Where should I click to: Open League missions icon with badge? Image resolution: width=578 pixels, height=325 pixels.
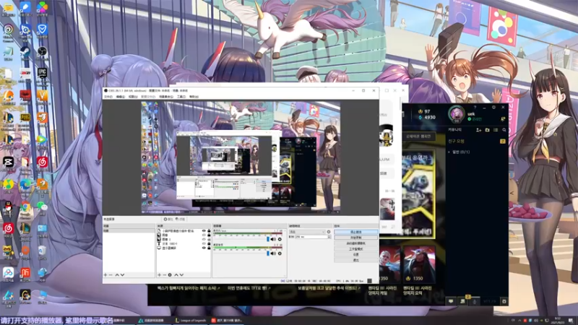point(462,301)
